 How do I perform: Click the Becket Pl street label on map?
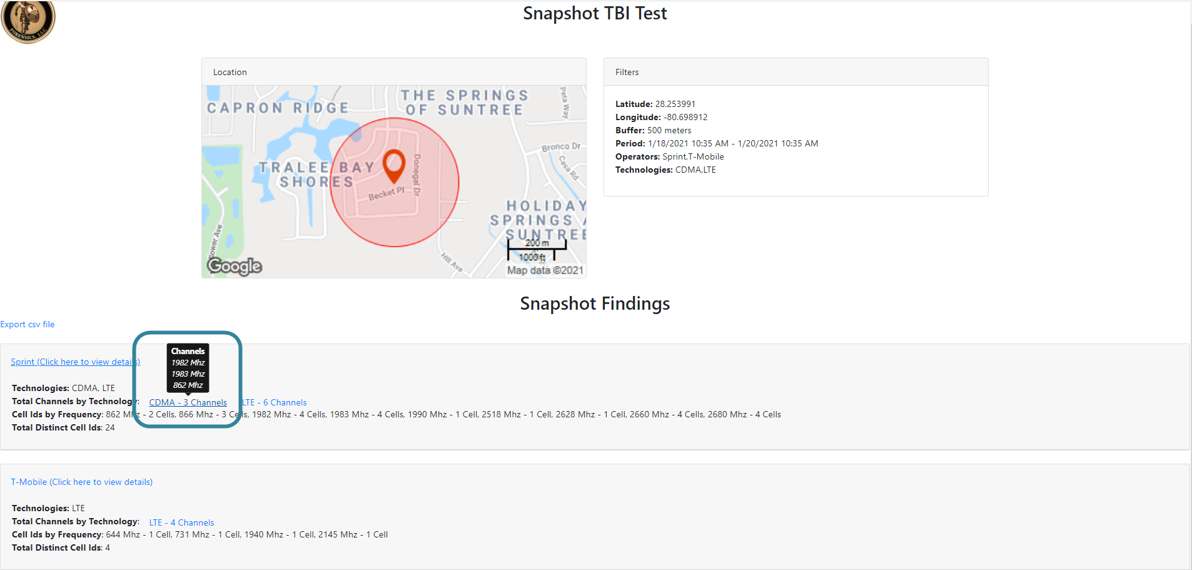(386, 194)
